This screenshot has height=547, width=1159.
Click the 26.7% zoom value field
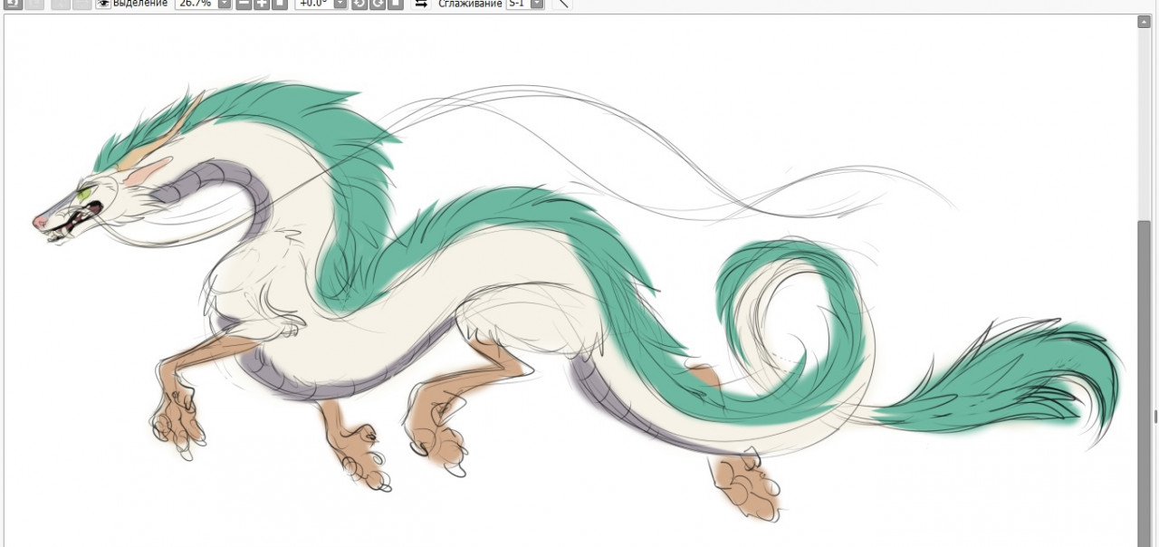[196, 4]
